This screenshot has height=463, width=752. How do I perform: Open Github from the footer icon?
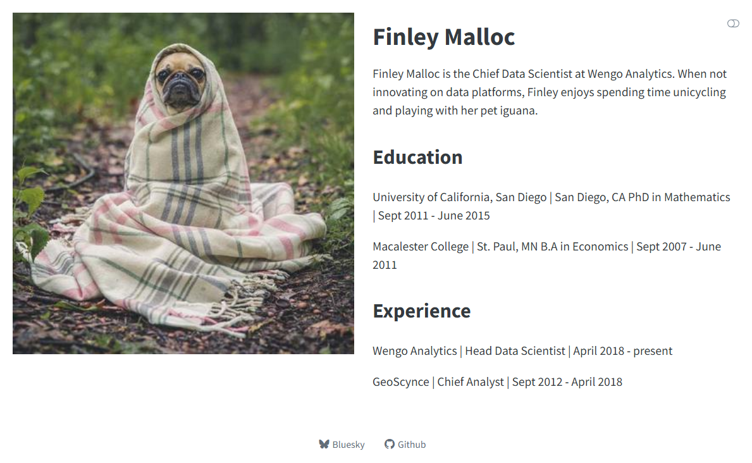389,444
